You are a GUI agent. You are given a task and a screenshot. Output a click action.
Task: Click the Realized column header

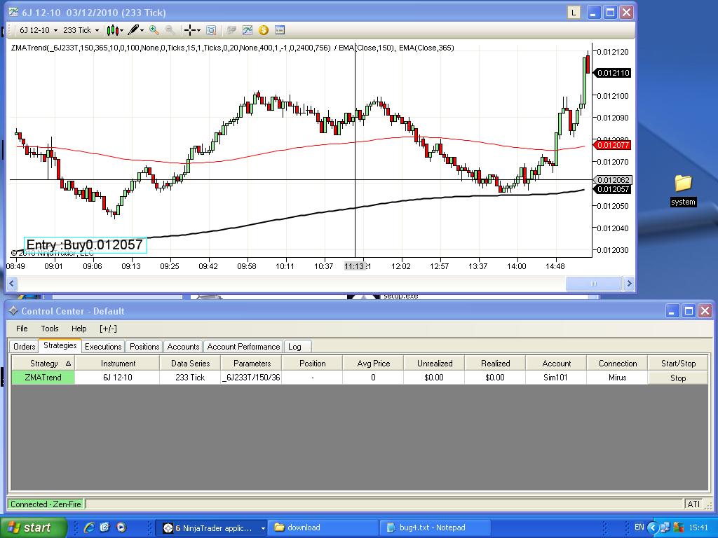495,364
